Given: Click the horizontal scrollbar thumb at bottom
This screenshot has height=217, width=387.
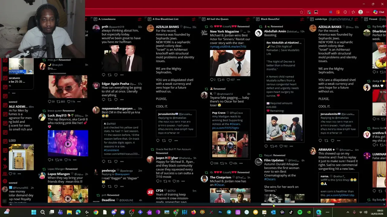Looking at the screenshot, I should pyautogui.click(x=298, y=204).
